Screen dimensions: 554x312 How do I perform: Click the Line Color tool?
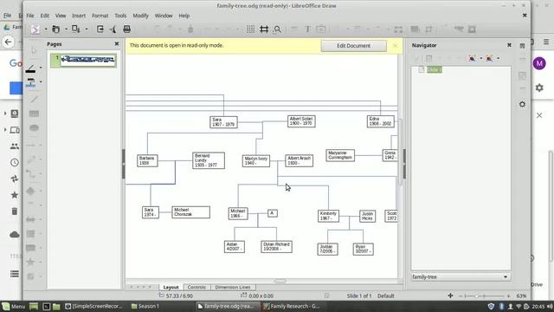click(31, 68)
